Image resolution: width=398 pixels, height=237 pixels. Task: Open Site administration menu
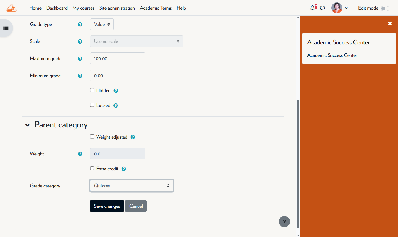point(117,8)
